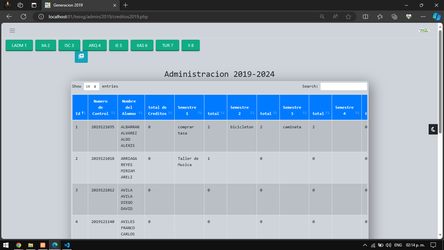The height and width of the screenshot is (250, 444).
Task: Open File Explorer from the taskbar
Action: pos(31,245)
